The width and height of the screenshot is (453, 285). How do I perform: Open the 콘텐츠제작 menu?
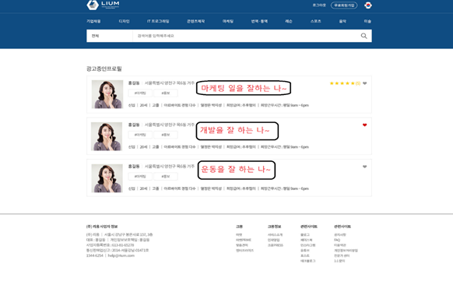(x=195, y=21)
